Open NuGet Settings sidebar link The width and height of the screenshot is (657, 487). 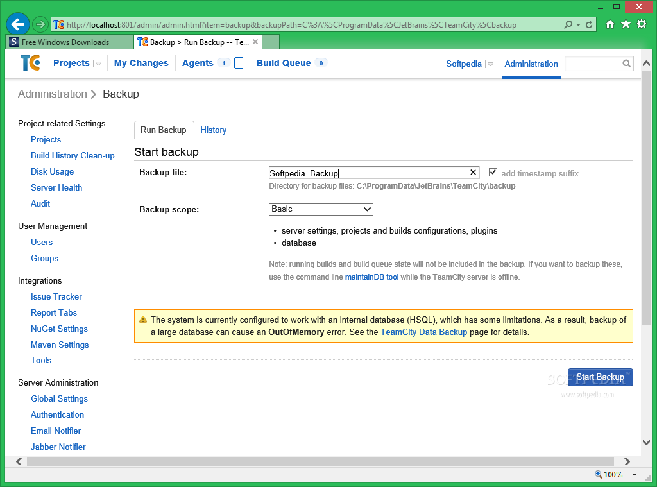[59, 329]
